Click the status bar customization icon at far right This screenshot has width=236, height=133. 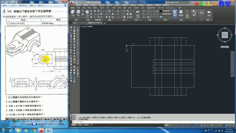point(234,125)
